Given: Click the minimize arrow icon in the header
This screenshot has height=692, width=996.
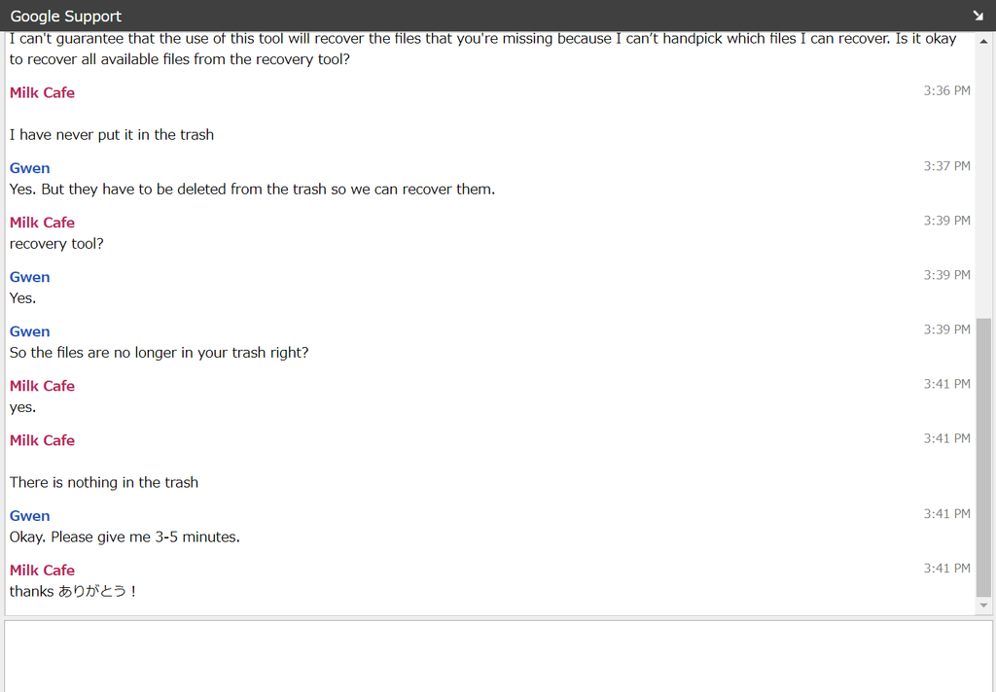Looking at the screenshot, I should pos(978,16).
